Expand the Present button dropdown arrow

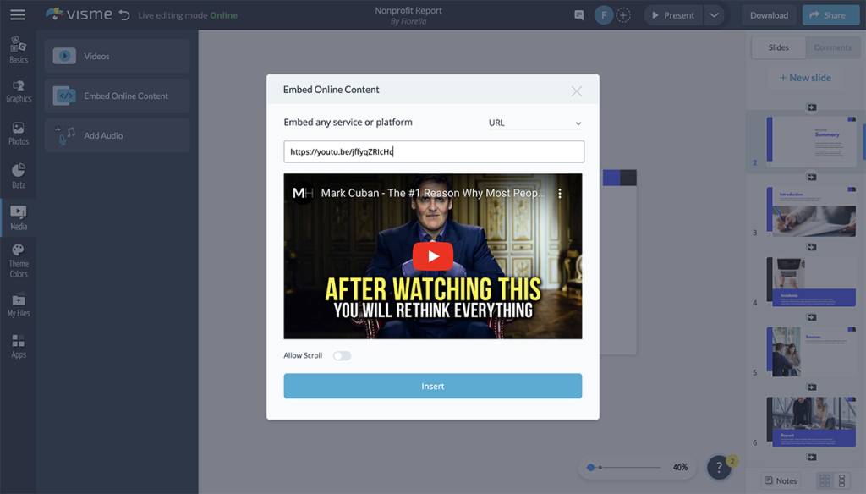pos(714,14)
